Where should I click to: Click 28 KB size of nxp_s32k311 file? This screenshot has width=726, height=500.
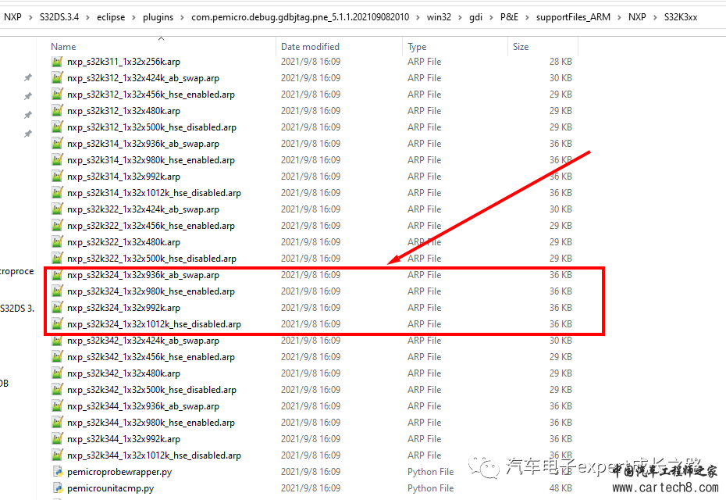(561, 62)
